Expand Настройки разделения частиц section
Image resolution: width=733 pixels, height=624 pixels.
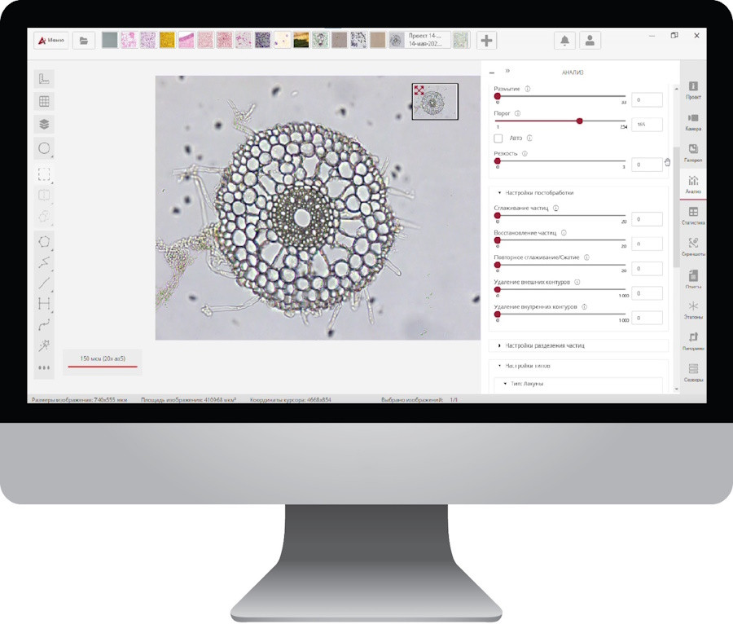500,345
